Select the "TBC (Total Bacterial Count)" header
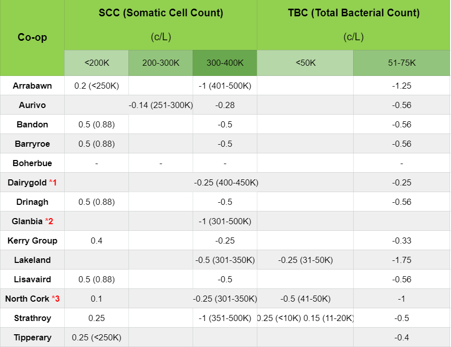 tap(353, 13)
